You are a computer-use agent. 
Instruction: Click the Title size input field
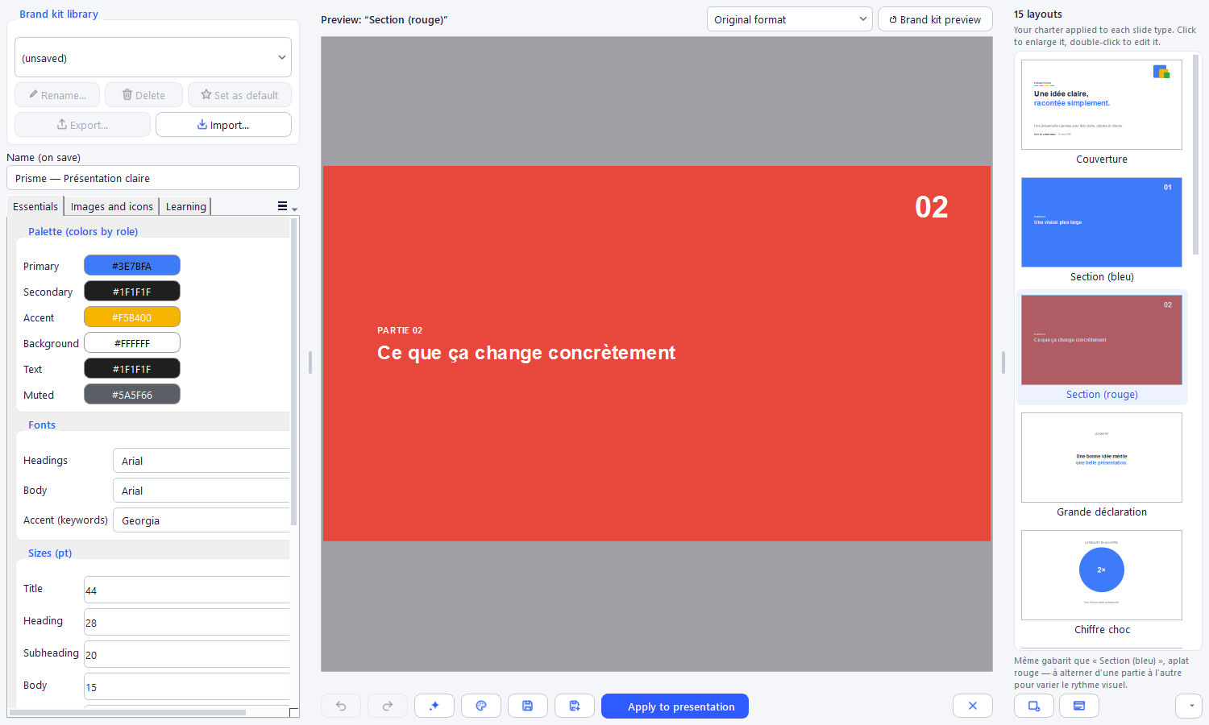pos(187,590)
